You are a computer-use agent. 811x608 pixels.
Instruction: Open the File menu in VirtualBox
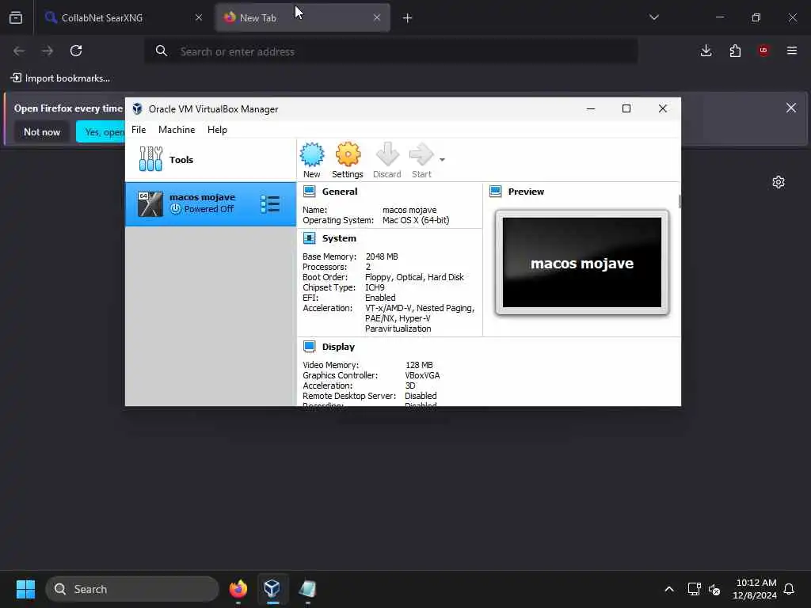coord(139,130)
